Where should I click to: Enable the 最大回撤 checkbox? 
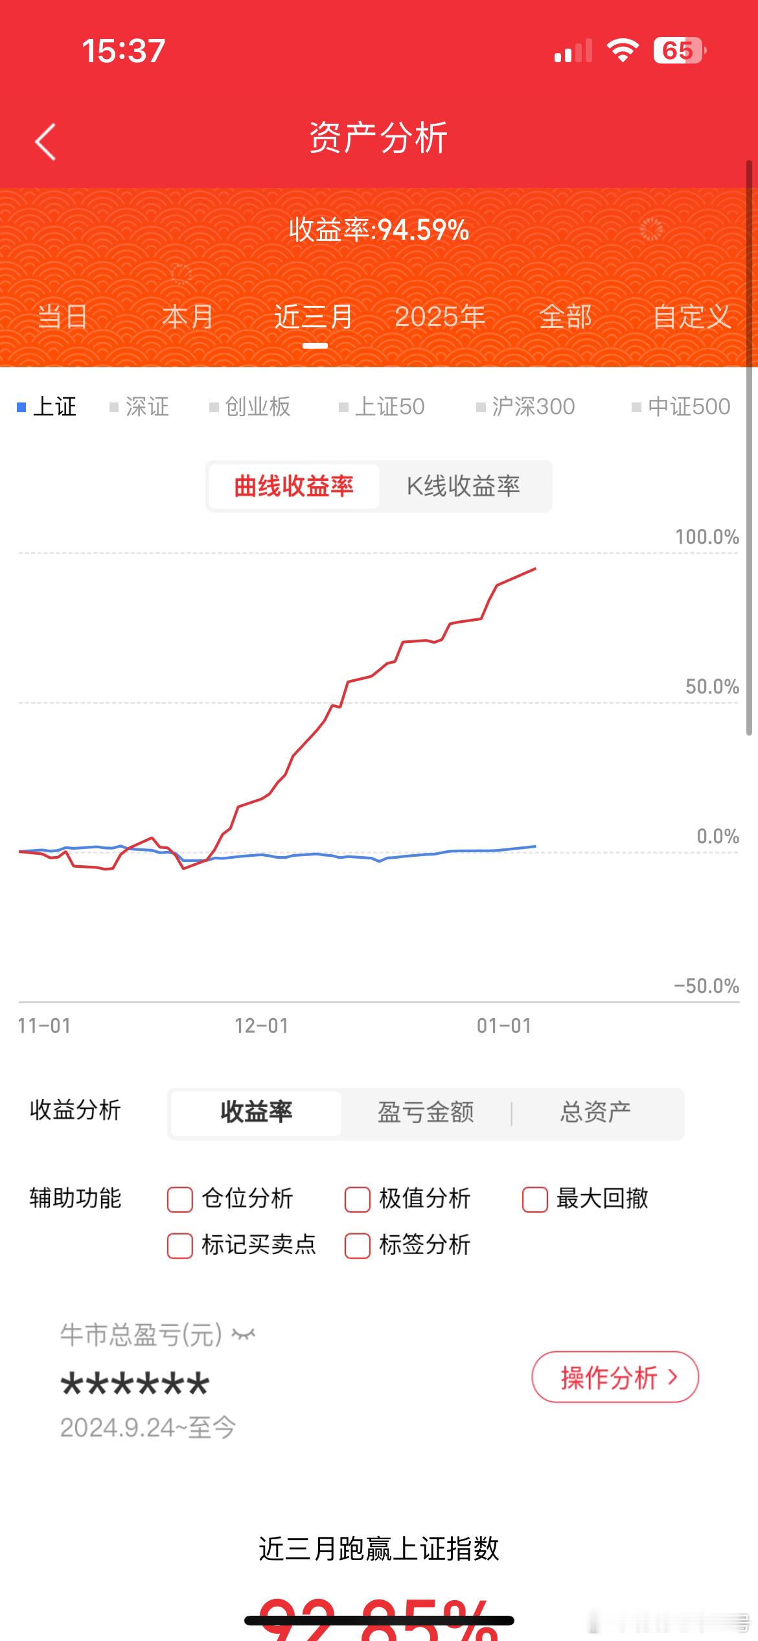[x=534, y=1200]
